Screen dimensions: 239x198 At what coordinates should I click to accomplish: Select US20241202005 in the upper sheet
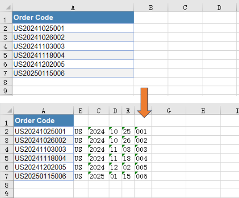coord(73,64)
